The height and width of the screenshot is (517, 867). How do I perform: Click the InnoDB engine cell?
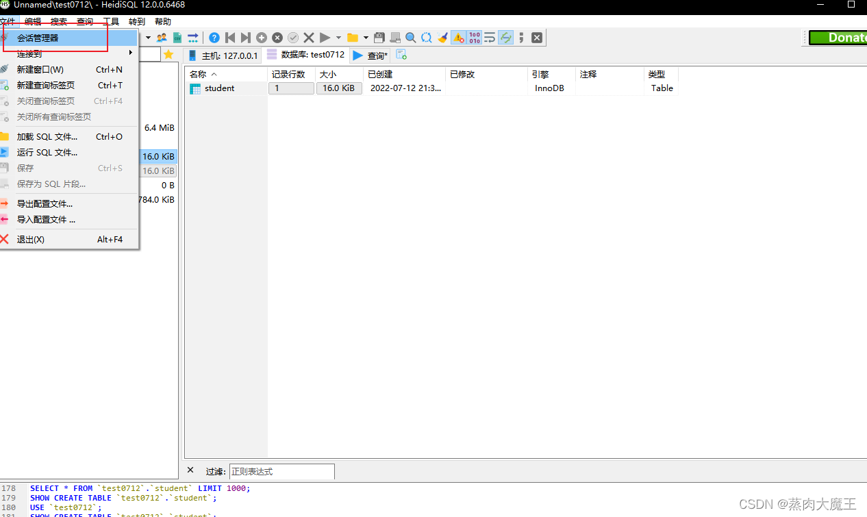(550, 88)
